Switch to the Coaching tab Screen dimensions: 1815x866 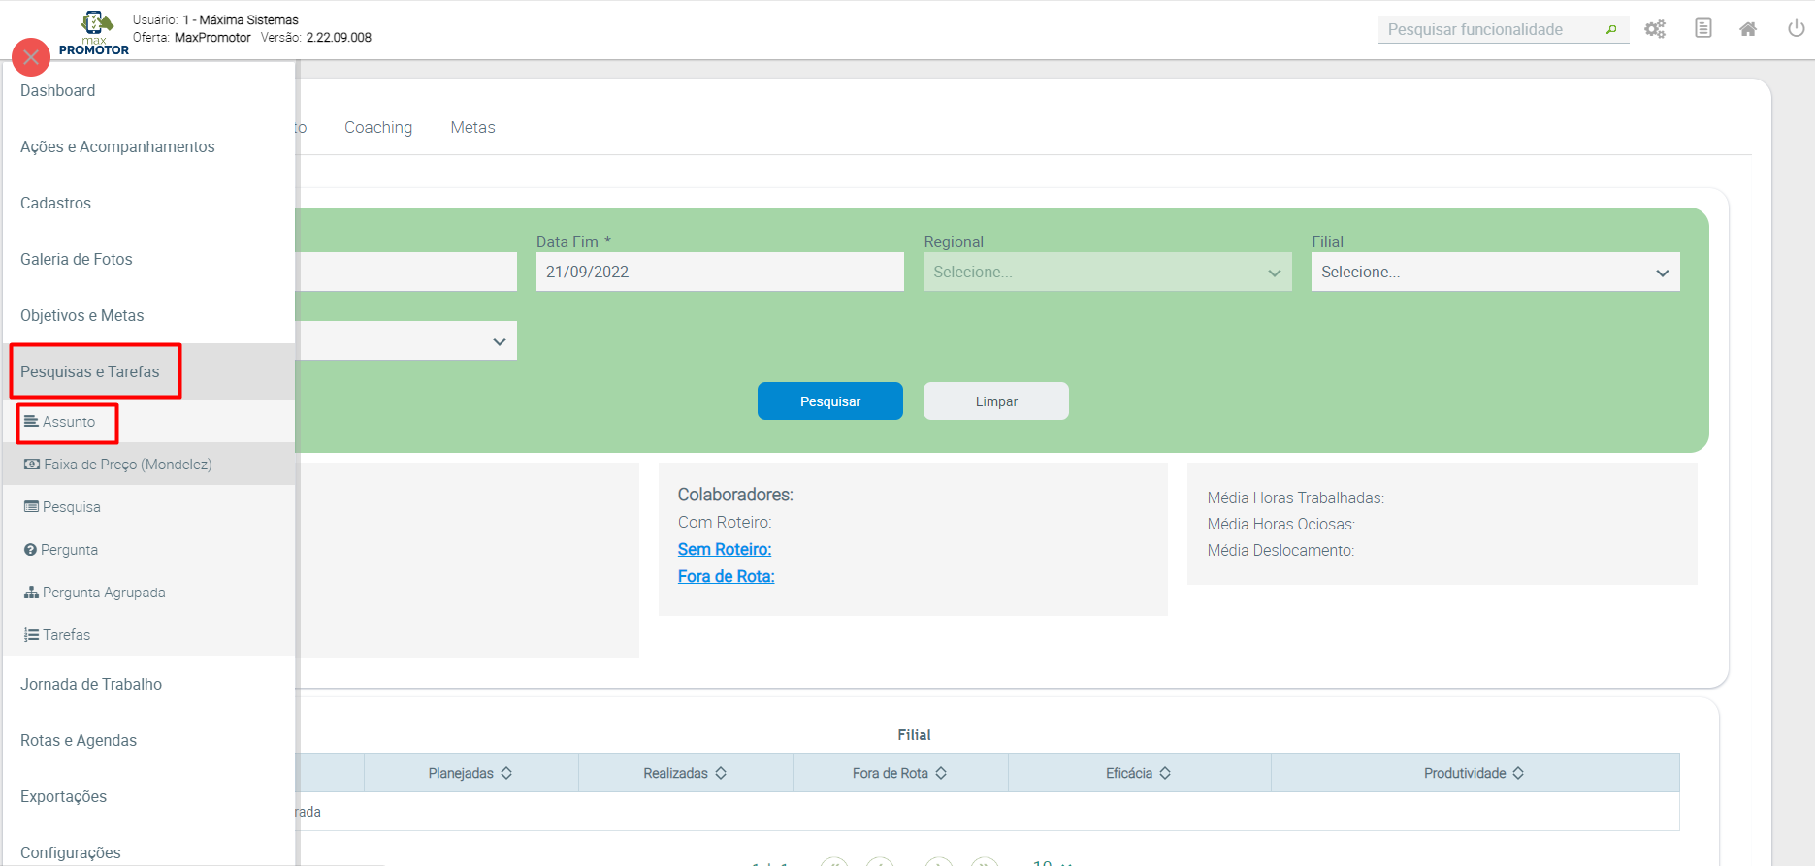[378, 127]
